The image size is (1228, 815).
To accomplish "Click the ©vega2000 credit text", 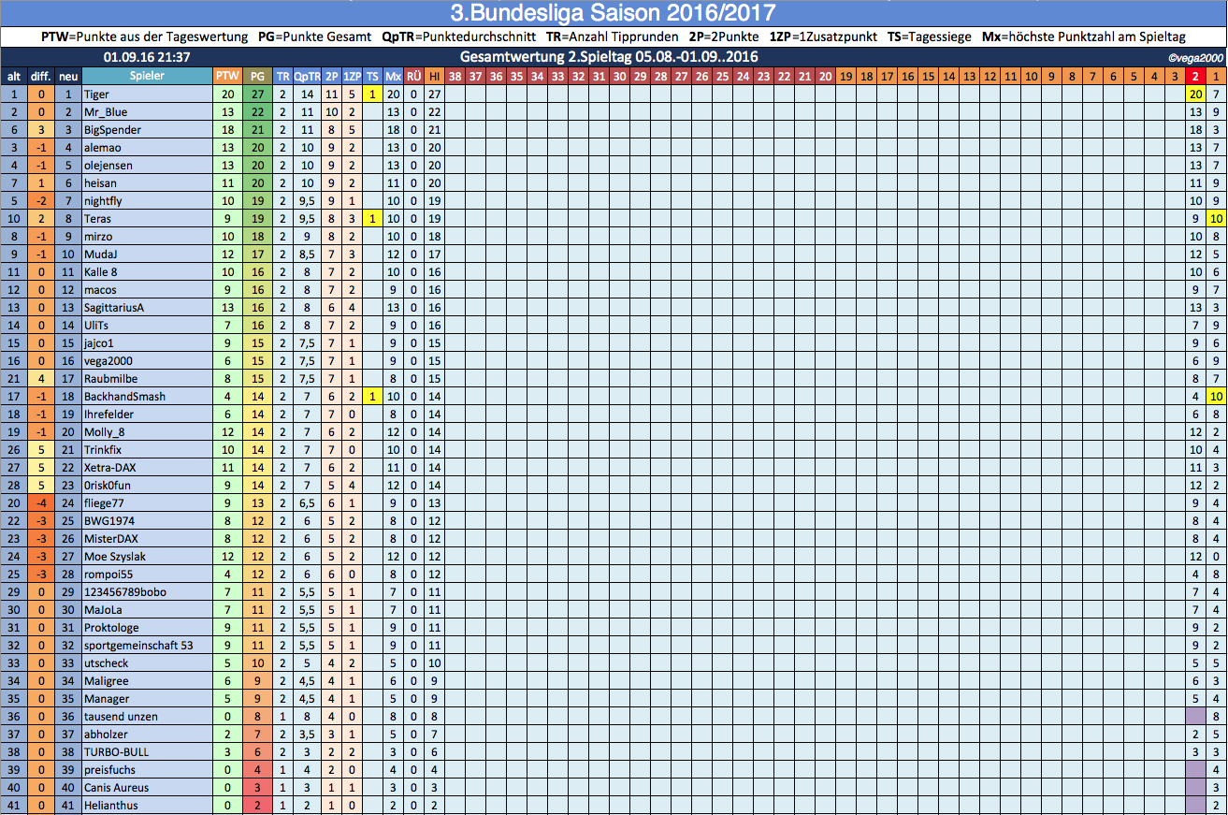I will [x=1195, y=58].
